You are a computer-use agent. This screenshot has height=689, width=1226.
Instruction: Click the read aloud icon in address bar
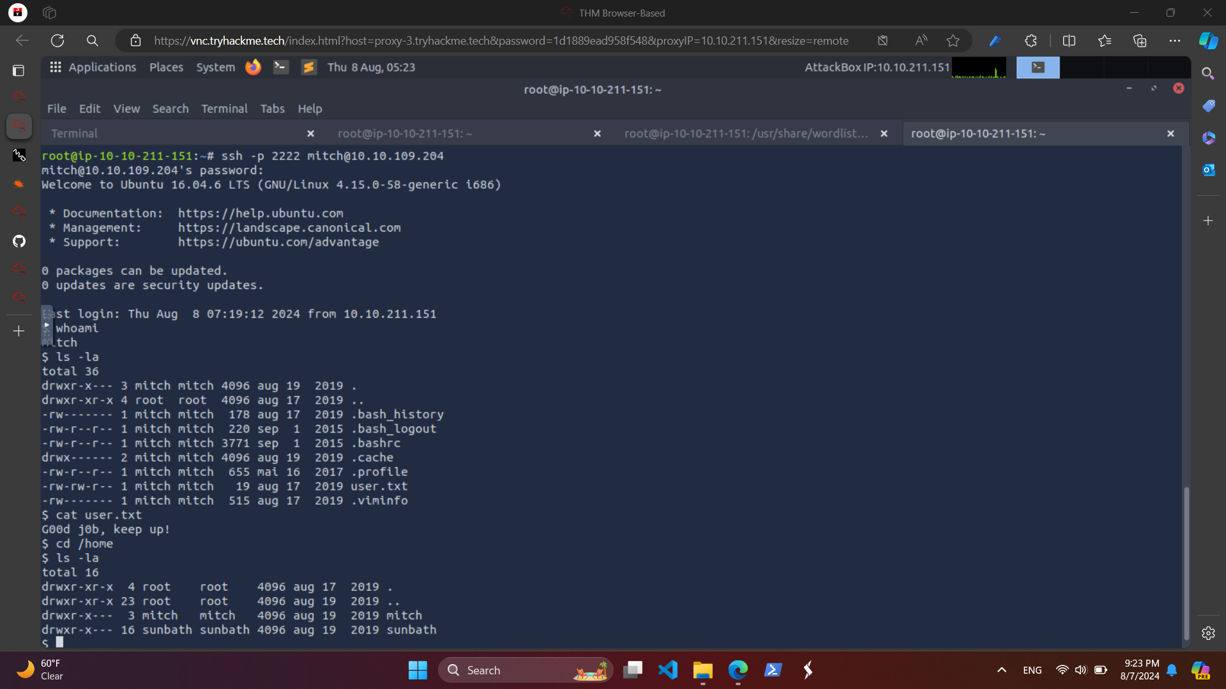click(x=921, y=41)
